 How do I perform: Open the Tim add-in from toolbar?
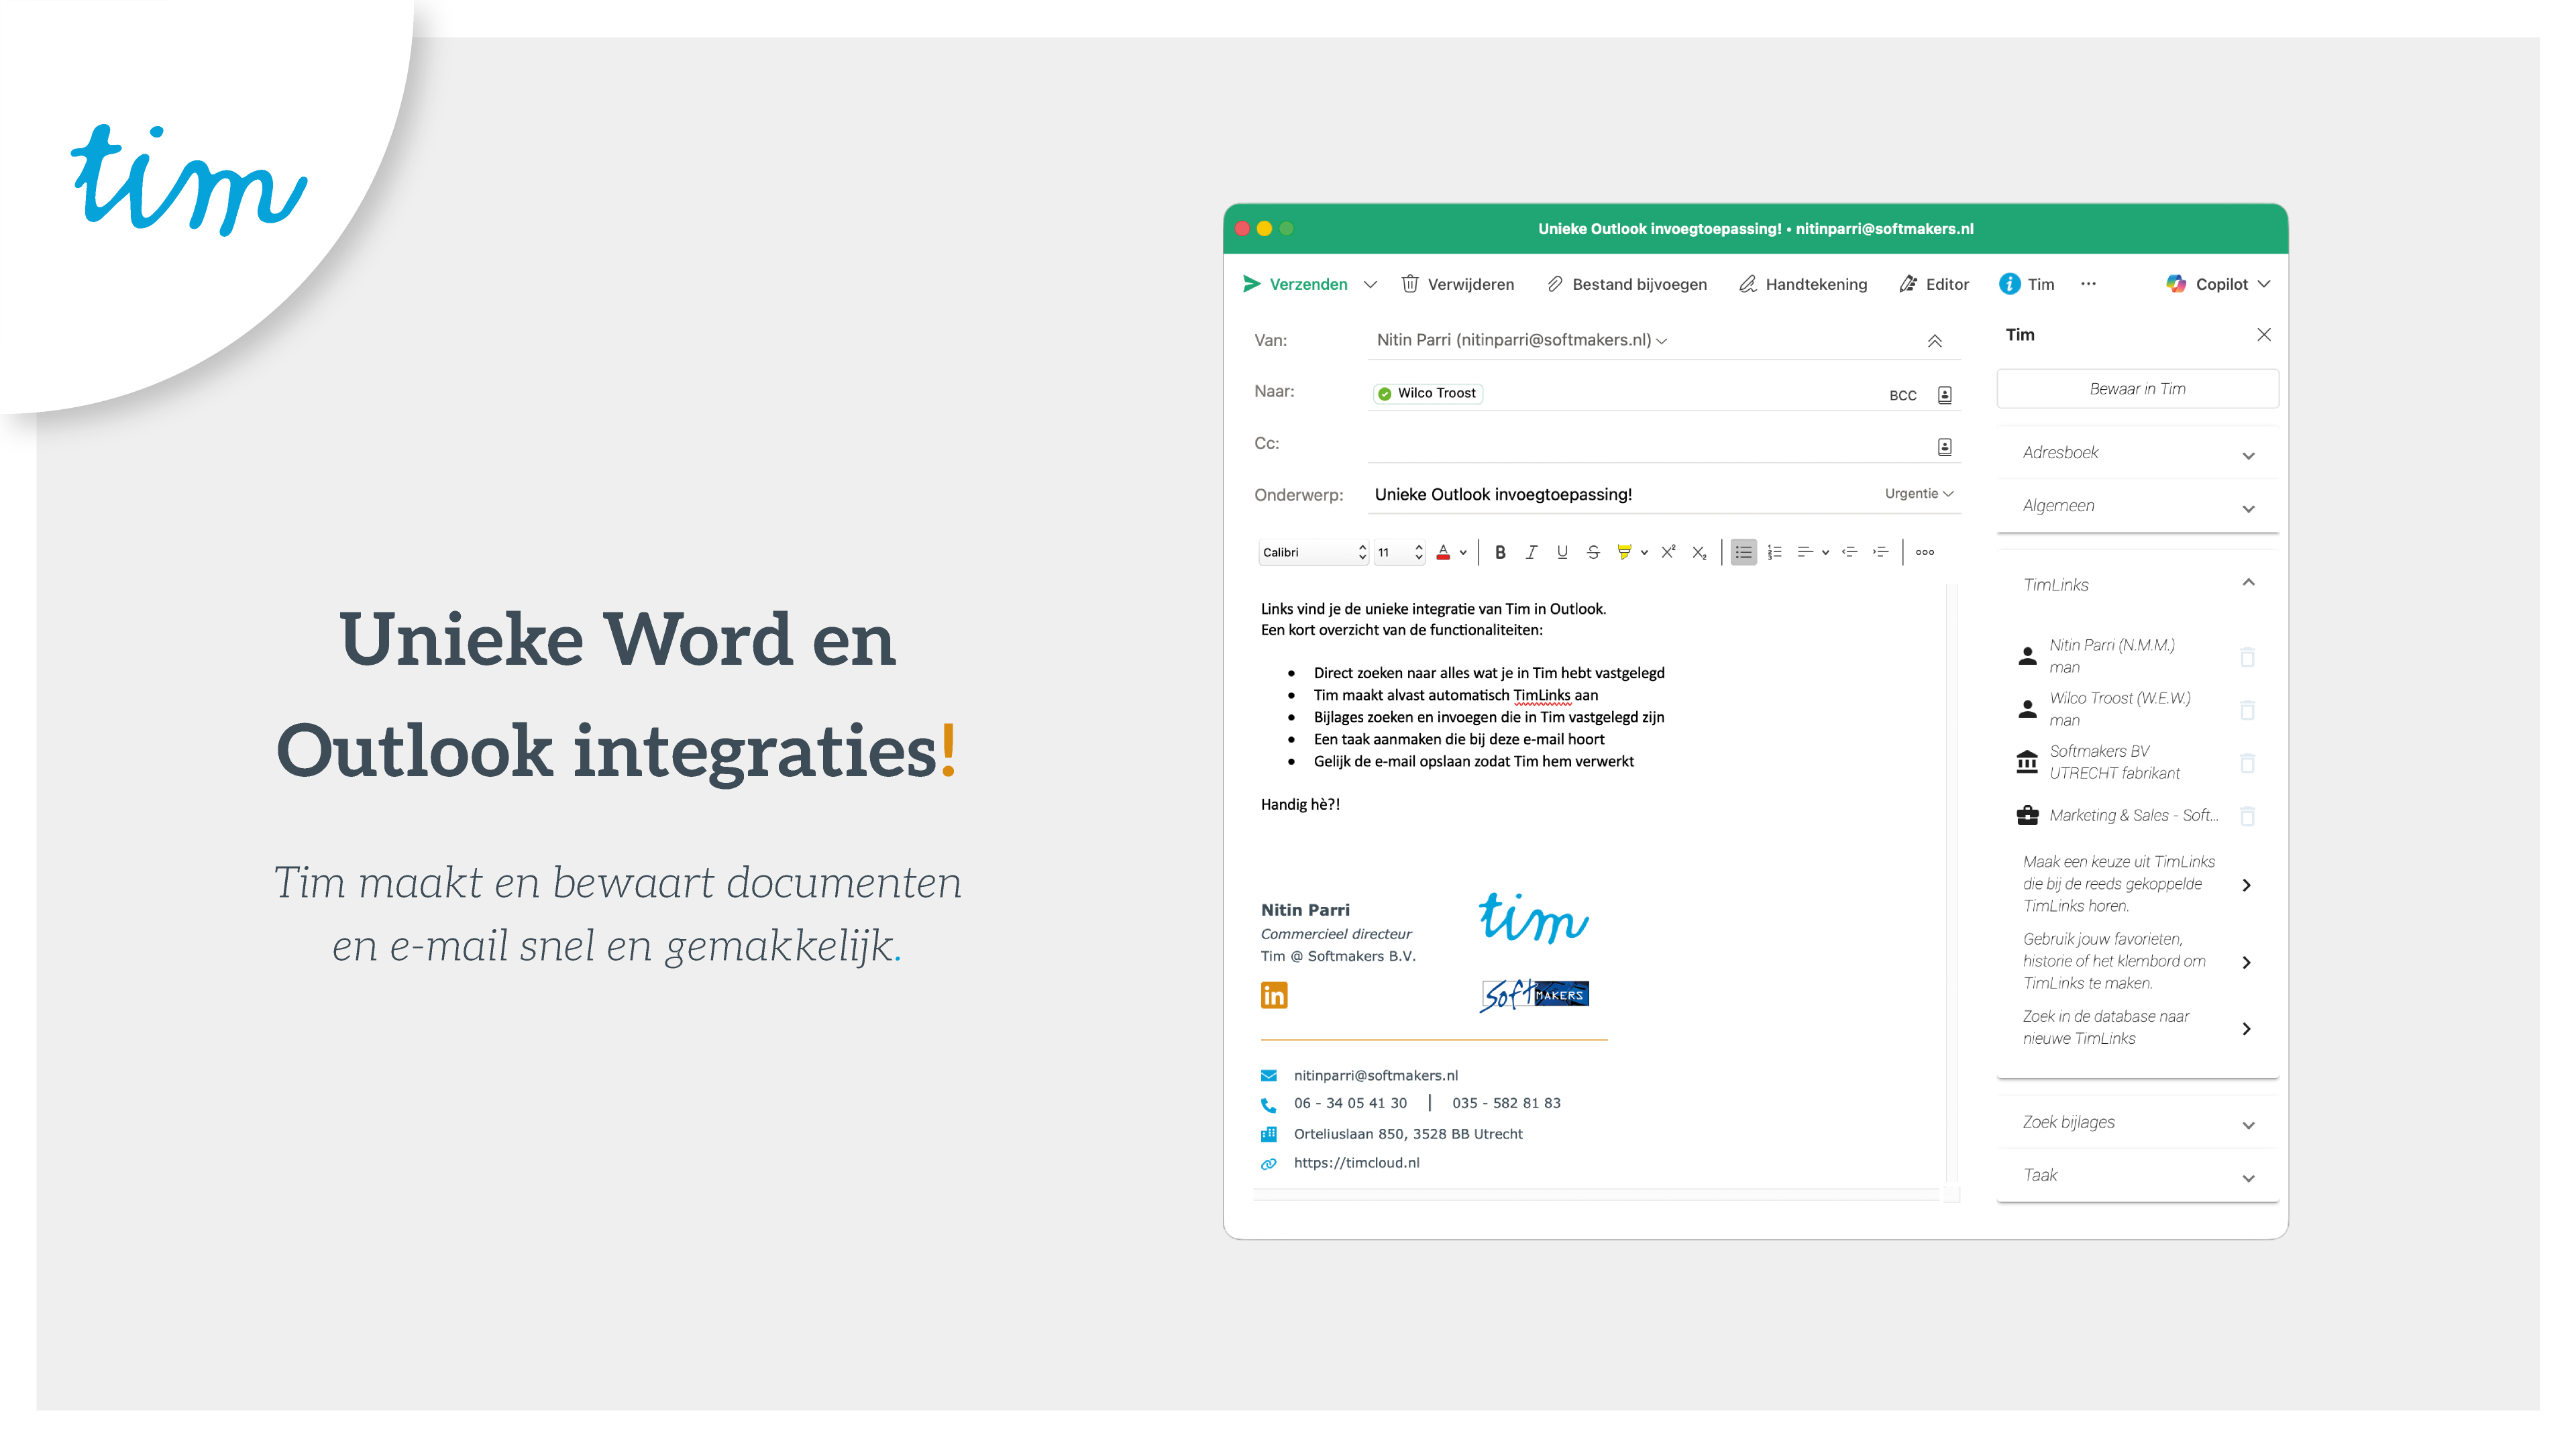pyautogui.click(x=2026, y=284)
